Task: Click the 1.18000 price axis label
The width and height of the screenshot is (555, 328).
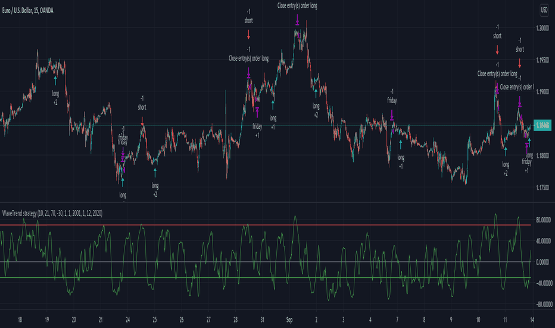Action: point(542,156)
